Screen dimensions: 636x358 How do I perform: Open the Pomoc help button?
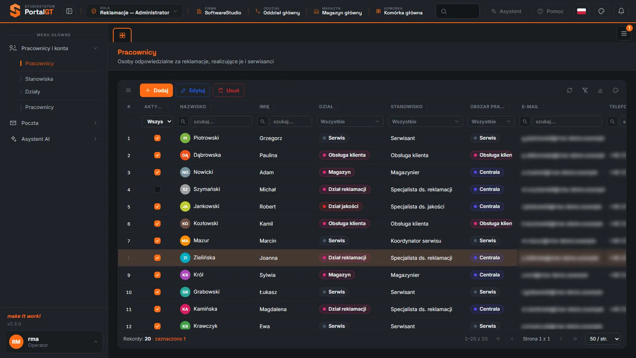(x=551, y=11)
